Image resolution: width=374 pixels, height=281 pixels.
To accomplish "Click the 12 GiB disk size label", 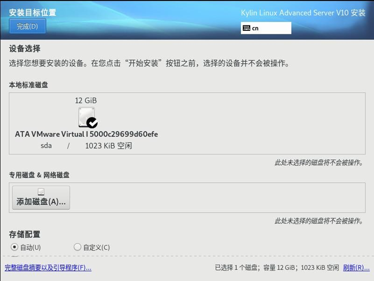I will click(86, 100).
